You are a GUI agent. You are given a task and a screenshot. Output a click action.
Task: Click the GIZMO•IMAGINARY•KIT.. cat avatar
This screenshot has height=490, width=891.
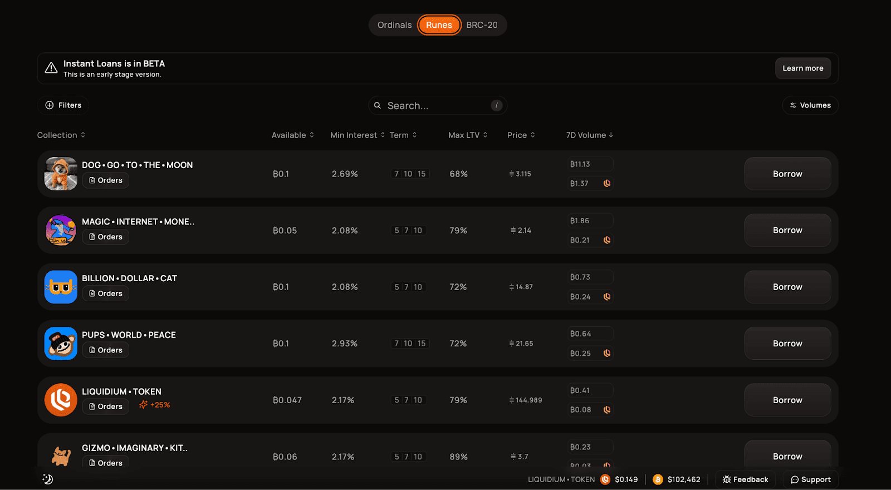pyautogui.click(x=61, y=456)
